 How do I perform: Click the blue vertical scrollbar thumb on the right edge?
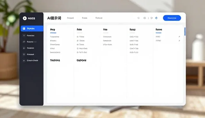click(185, 31)
